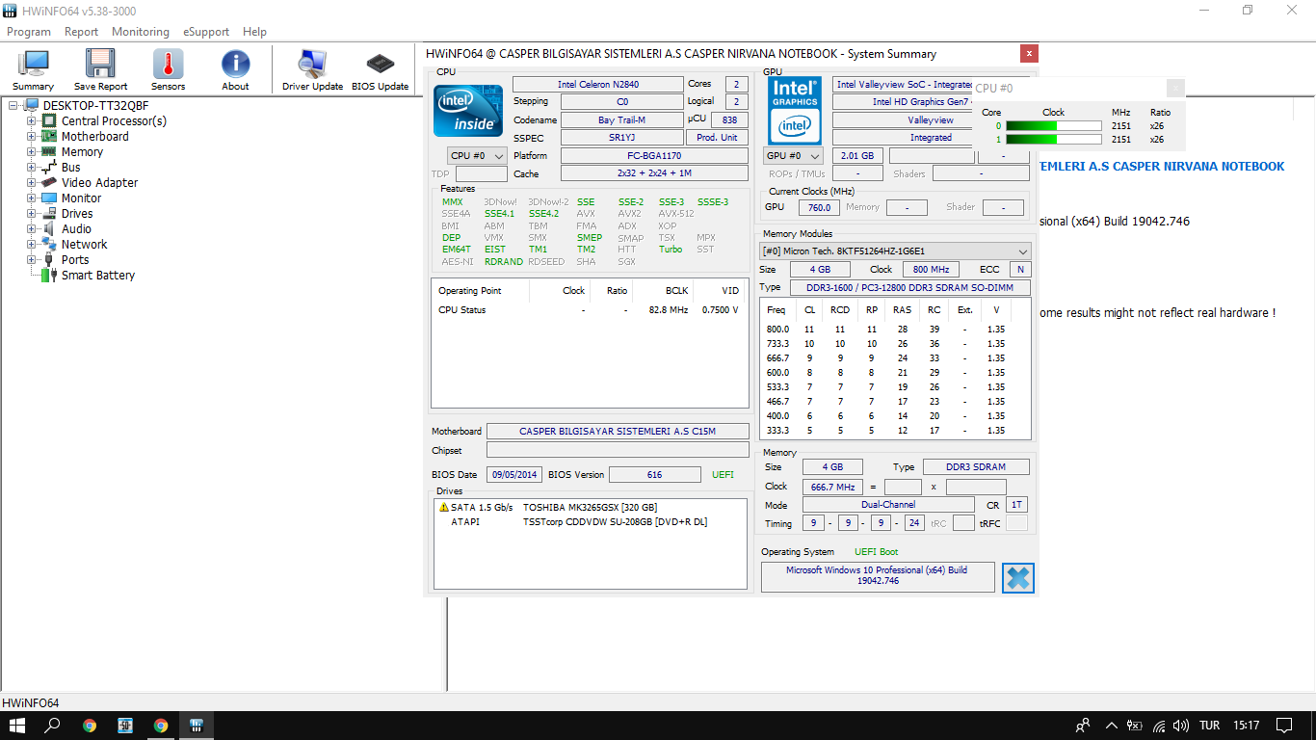Screen dimensions: 1316x740
Task: Open the eSupport menu
Action: 205,32
